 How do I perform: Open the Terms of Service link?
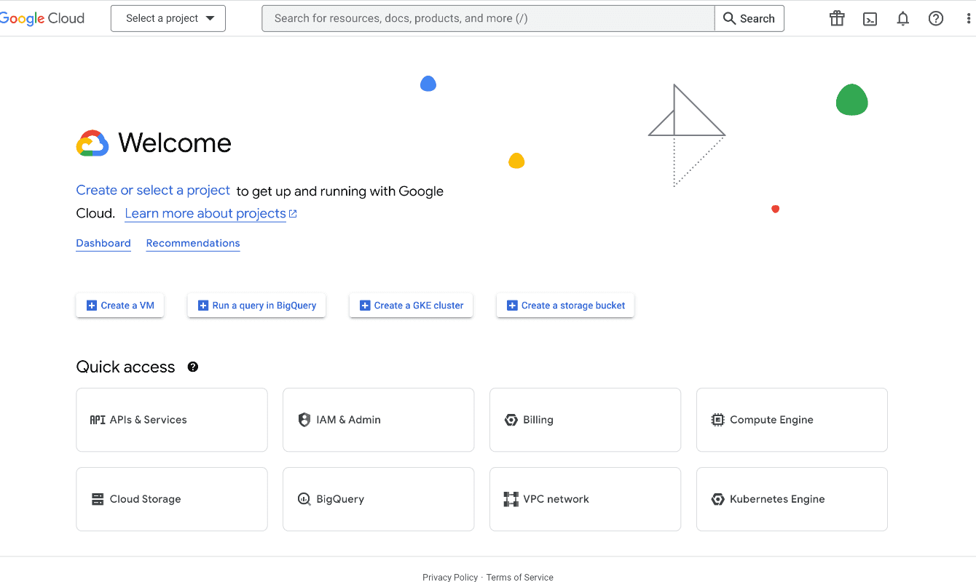pos(520,577)
